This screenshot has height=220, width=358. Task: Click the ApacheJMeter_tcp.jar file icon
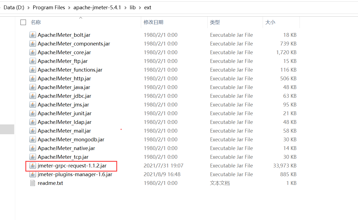33,157
